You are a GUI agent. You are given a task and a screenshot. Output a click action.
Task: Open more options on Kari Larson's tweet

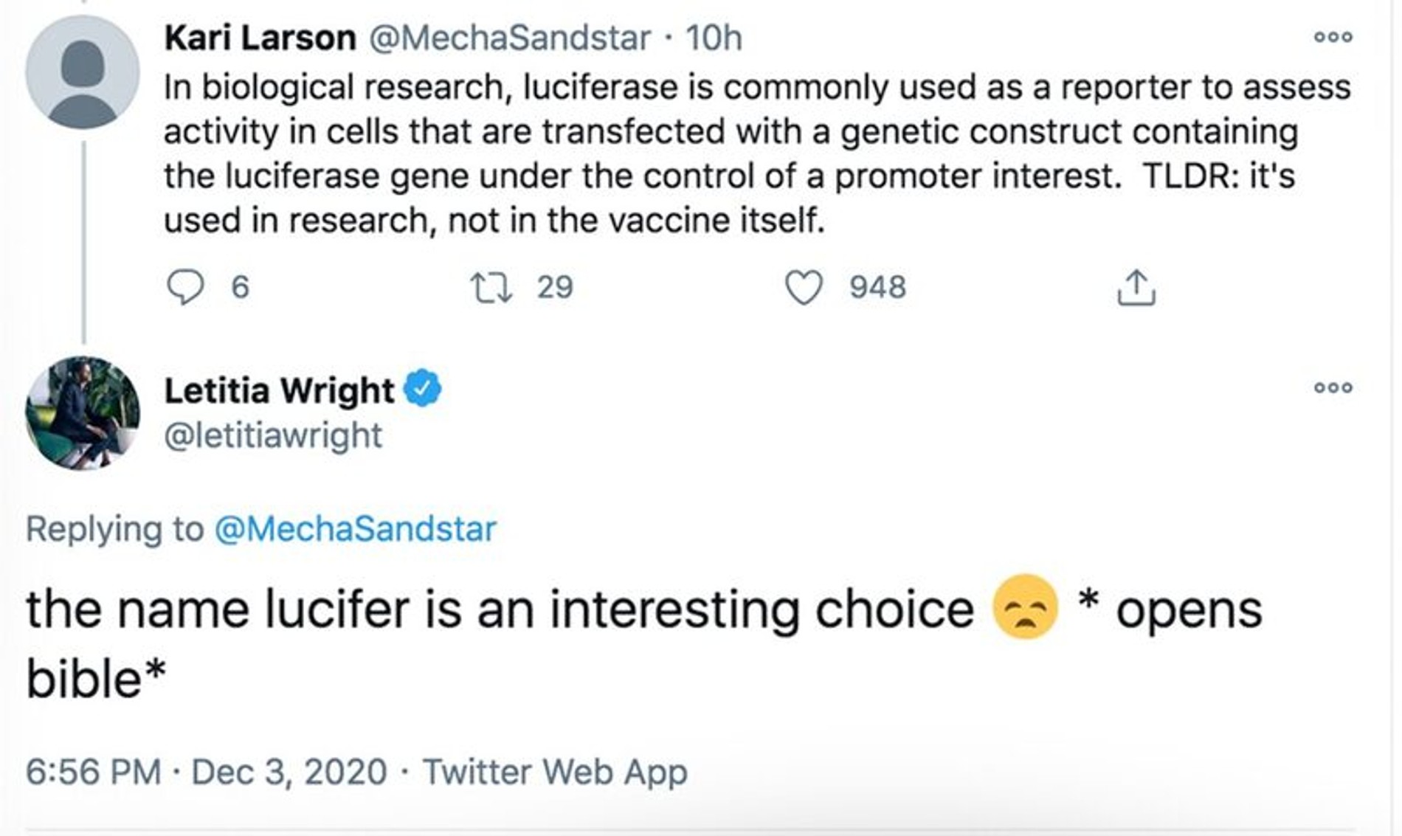coord(1333,37)
